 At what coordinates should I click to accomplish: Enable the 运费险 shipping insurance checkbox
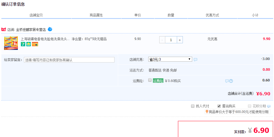point(150,80)
